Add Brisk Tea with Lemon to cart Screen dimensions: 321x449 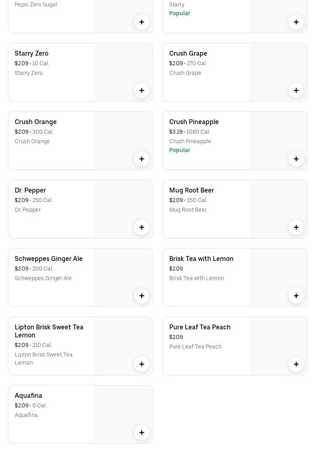[x=296, y=296]
